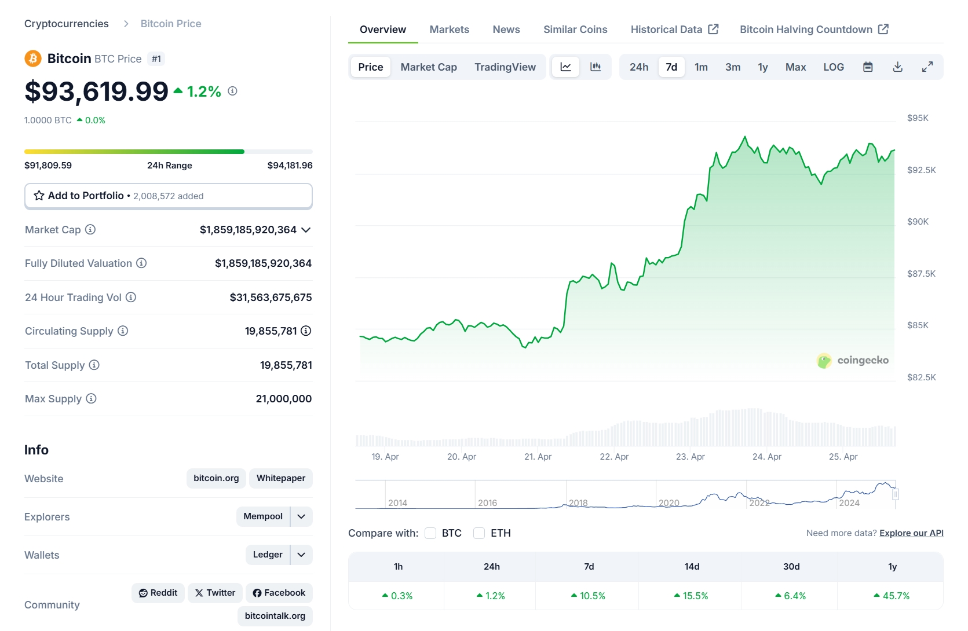
Task: Open bitcointalk.org community link
Action: click(x=275, y=616)
